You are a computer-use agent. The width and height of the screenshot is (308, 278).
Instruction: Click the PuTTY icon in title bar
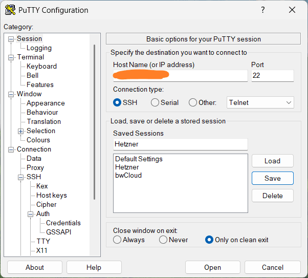tap(10, 10)
